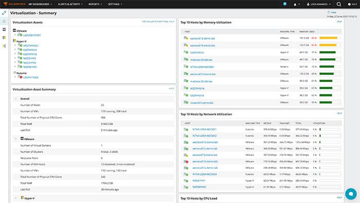The height and width of the screenshot is (203, 360).
Task: Click the status icon beside losaesx01.demo.lab
Action: [x=186, y=103]
